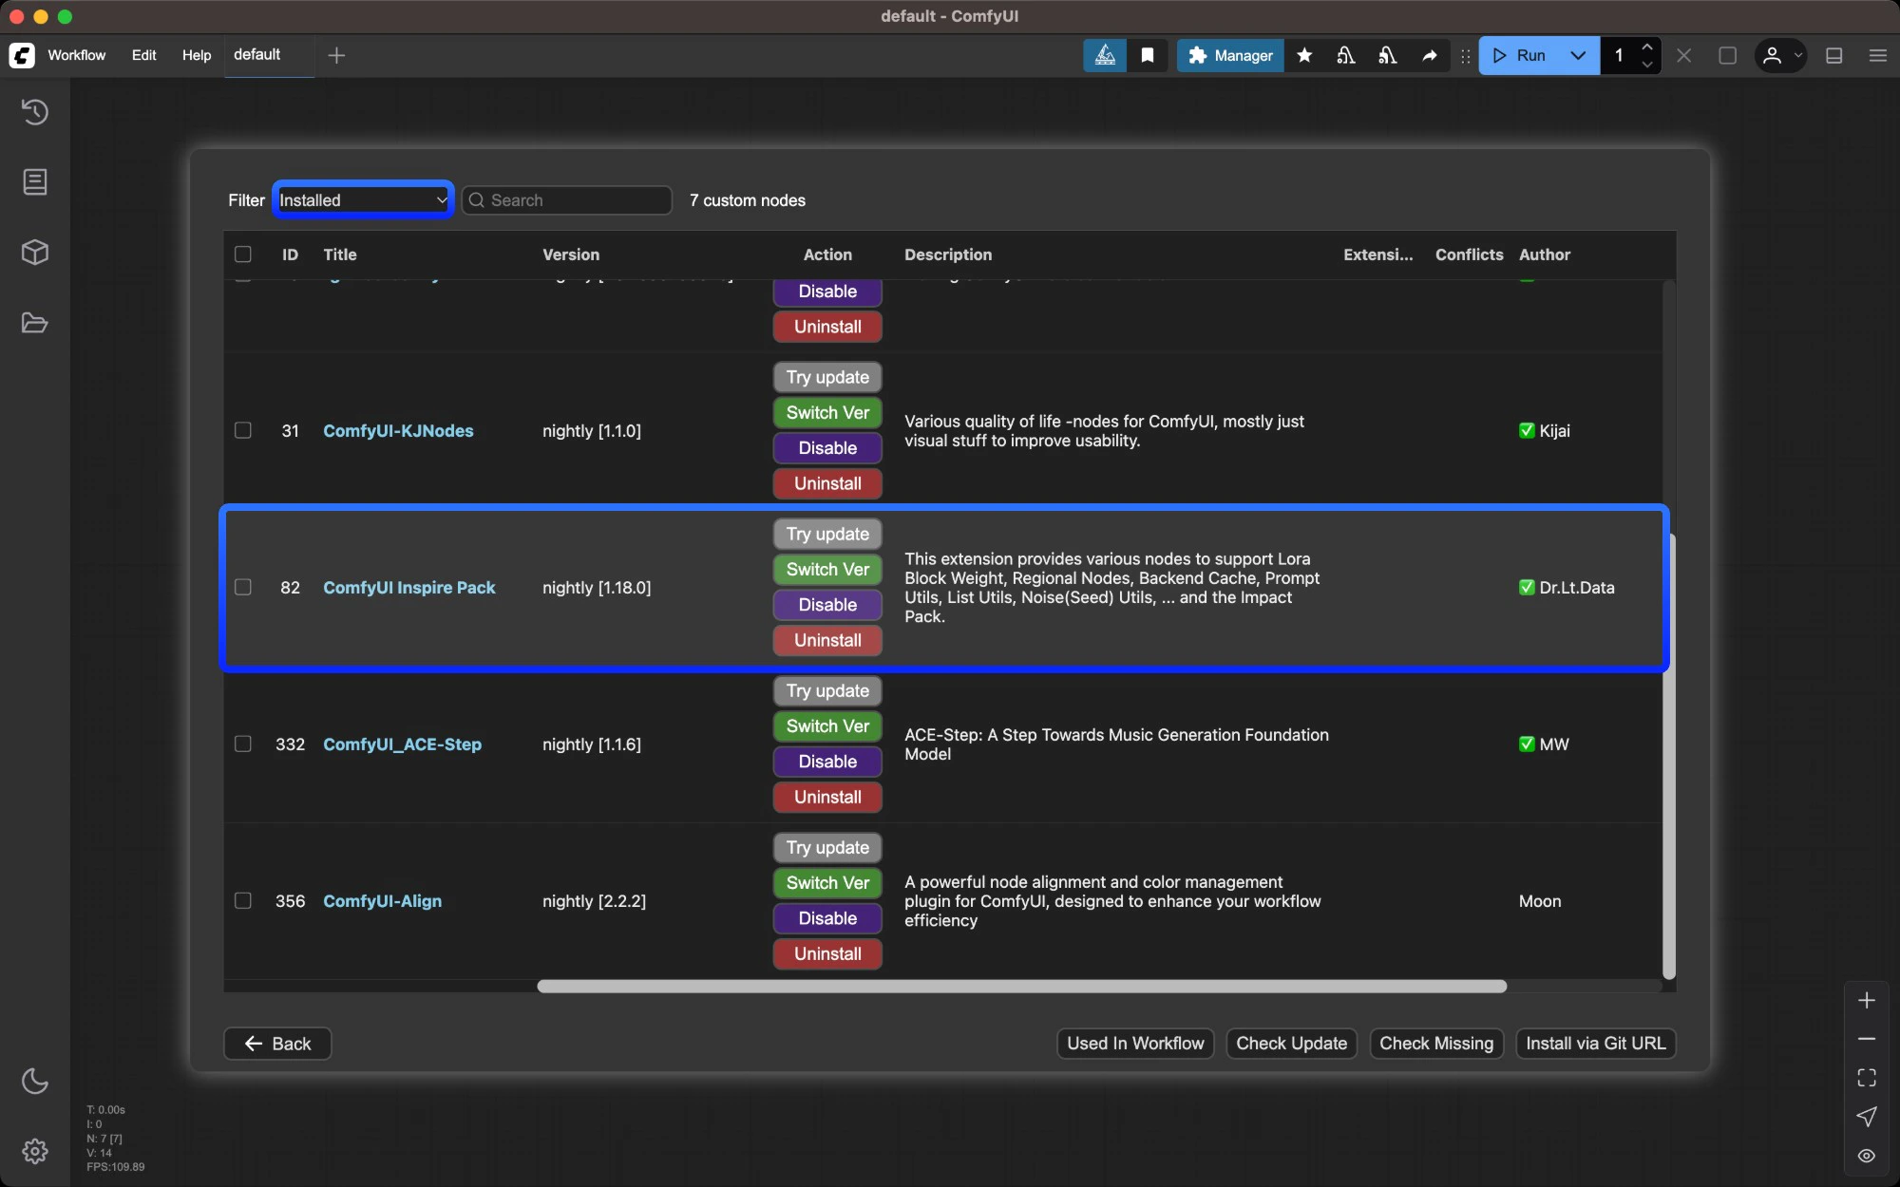Expand the Run button dropdown chevron

pos(1577,56)
